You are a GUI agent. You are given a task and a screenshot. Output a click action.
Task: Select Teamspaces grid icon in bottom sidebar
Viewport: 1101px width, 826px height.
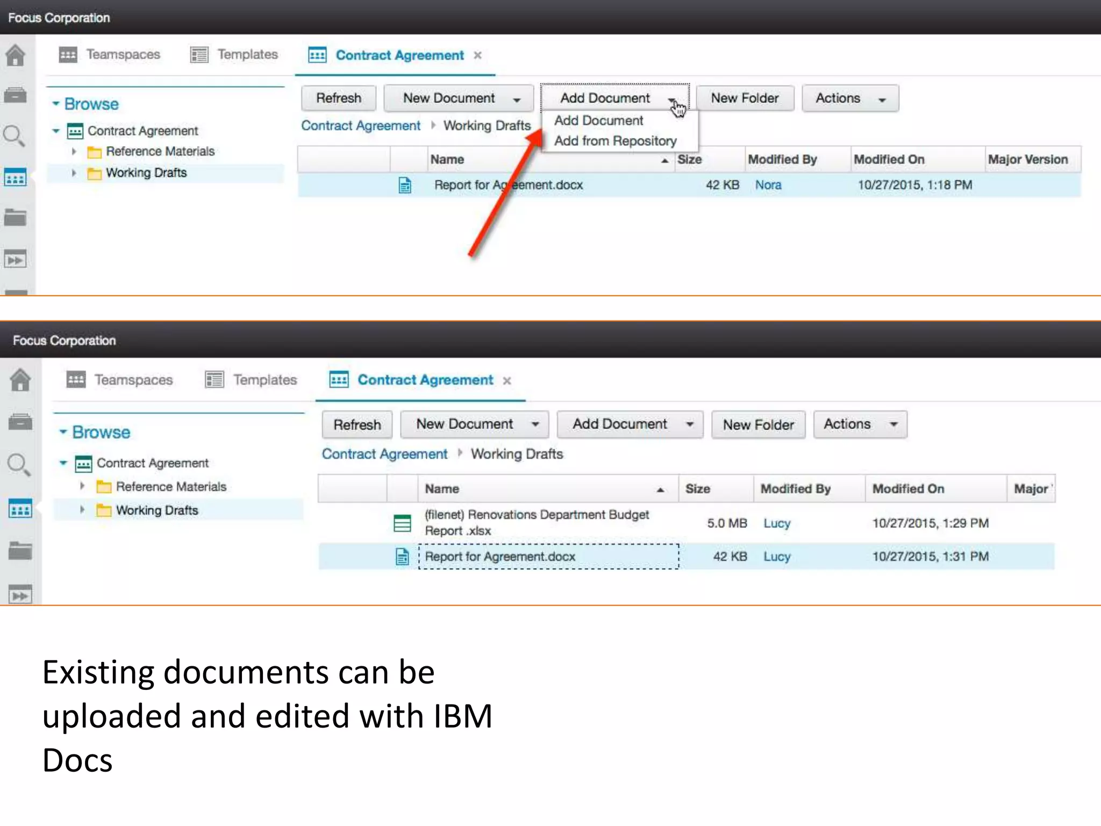pos(20,509)
